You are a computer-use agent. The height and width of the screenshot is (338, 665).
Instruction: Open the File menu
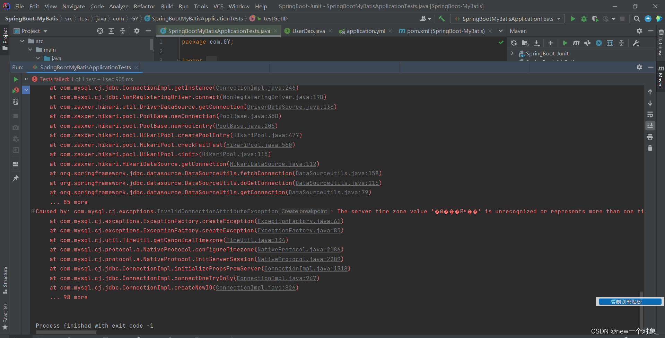click(x=19, y=6)
